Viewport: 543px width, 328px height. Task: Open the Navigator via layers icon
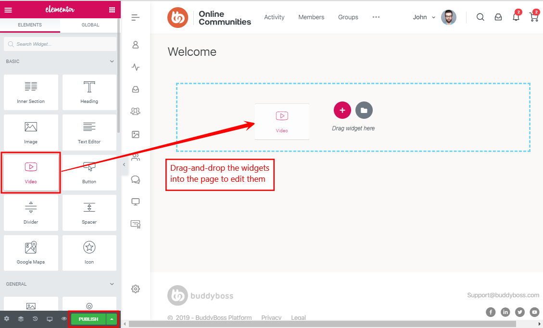click(x=20, y=319)
